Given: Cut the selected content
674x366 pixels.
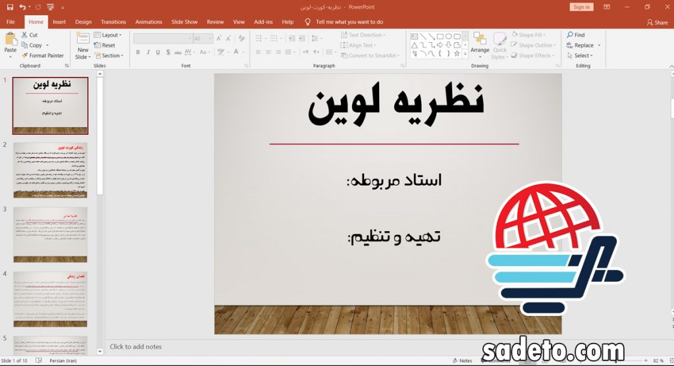Looking at the screenshot, I should tap(29, 35).
